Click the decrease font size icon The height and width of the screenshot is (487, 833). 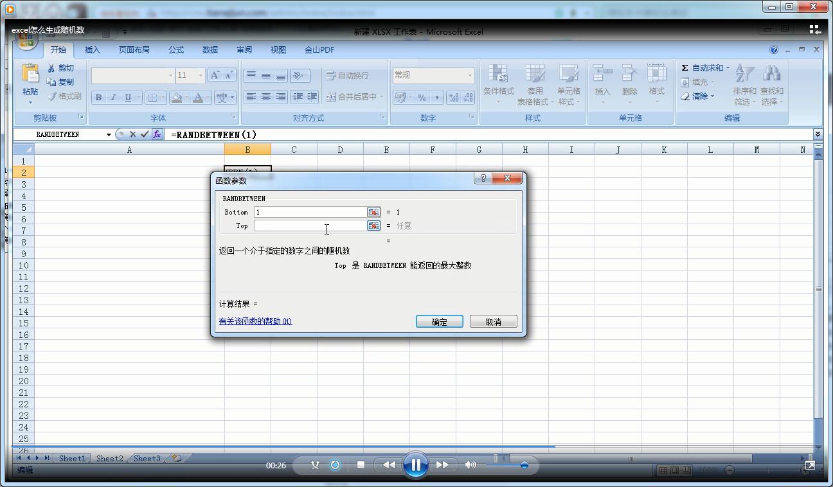[x=229, y=75]
